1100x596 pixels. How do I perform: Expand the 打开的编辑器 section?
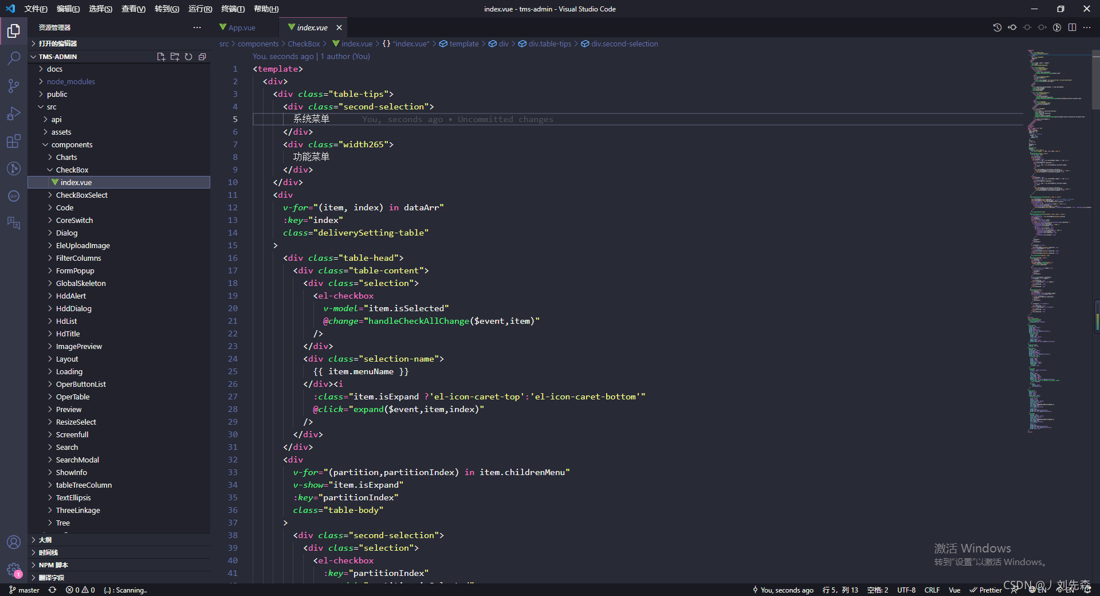point(119,44)
